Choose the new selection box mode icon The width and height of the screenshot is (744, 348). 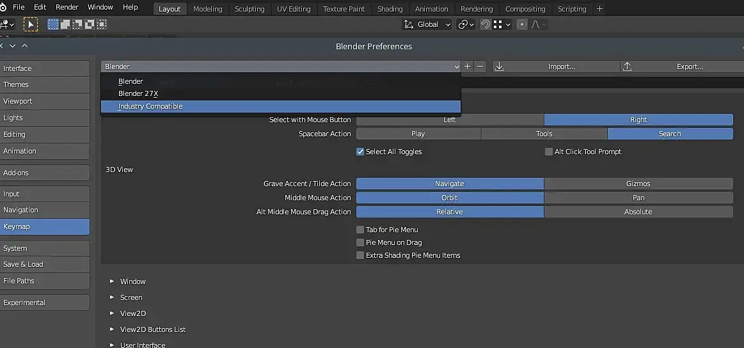tap(53, 24)
